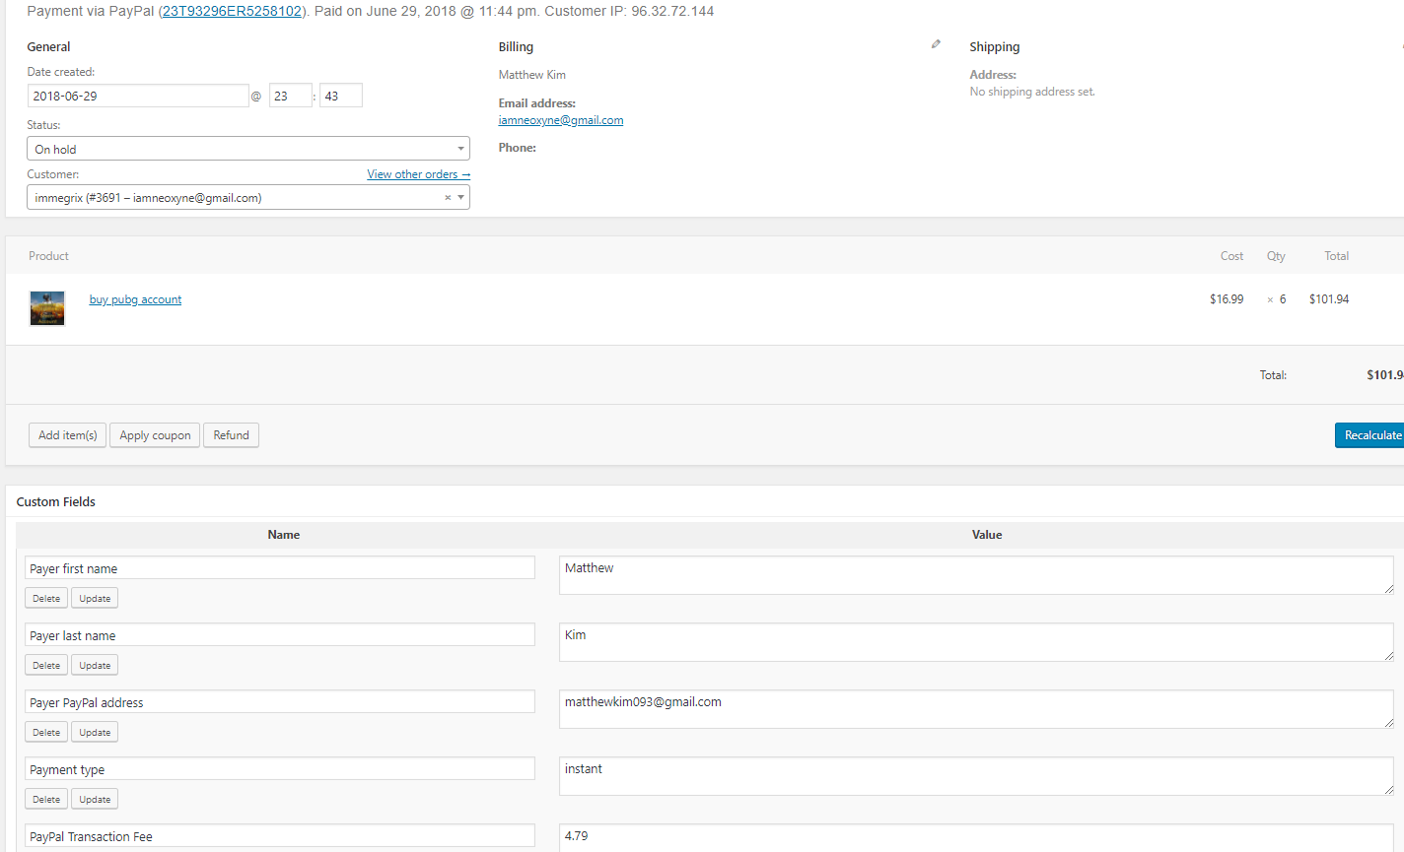
Task: Update the Payment type custom field
Action: [x=95, y=800]
